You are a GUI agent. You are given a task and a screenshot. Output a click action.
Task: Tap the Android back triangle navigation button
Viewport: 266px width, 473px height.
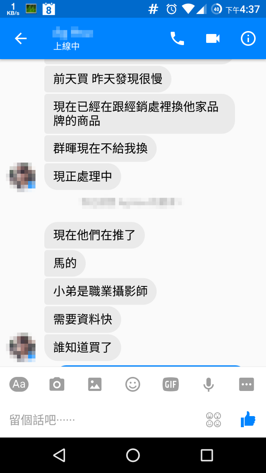pos(59,455)
